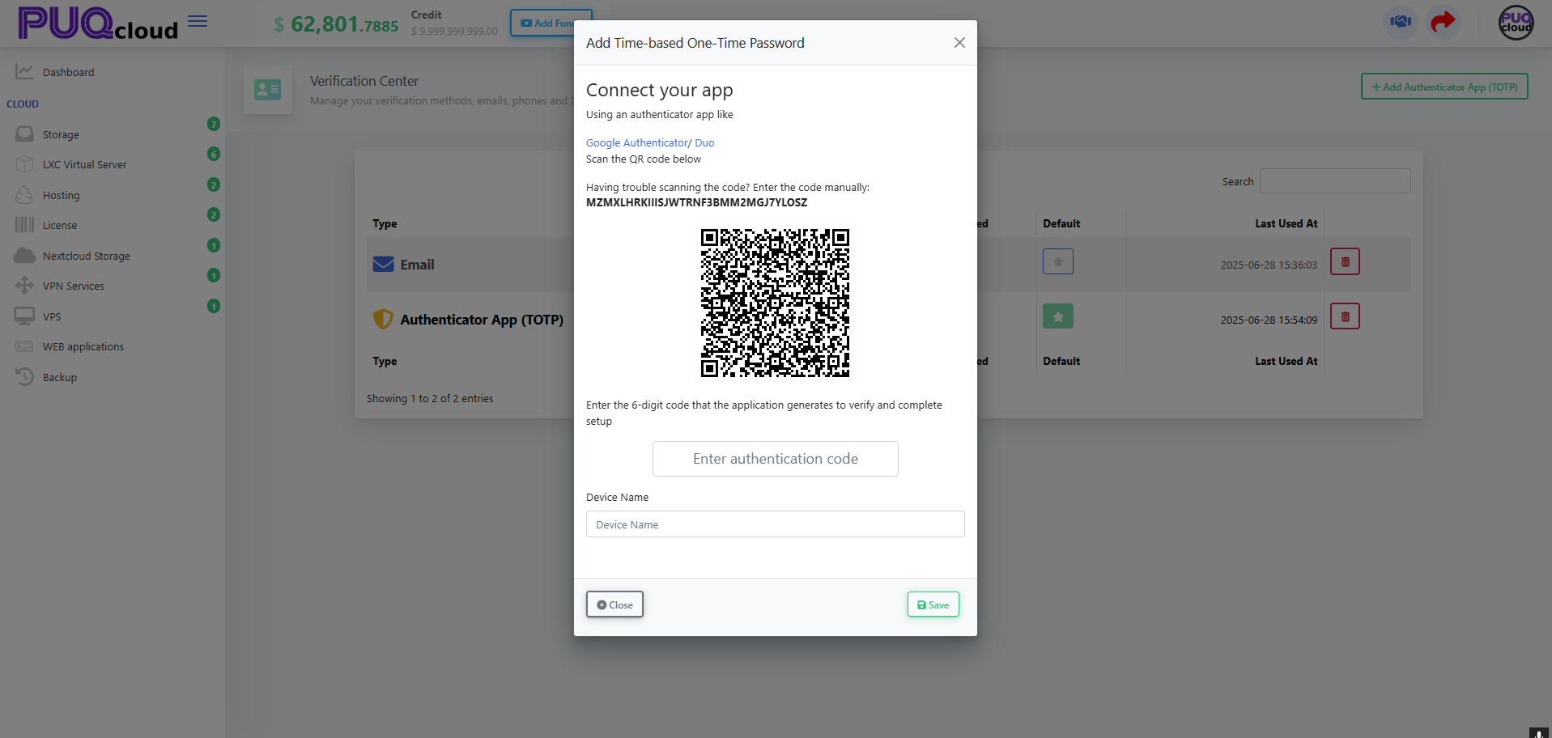1552x738 pixels.
Task: Open LXC Virtual Server section
Action: tap(85, 165)
